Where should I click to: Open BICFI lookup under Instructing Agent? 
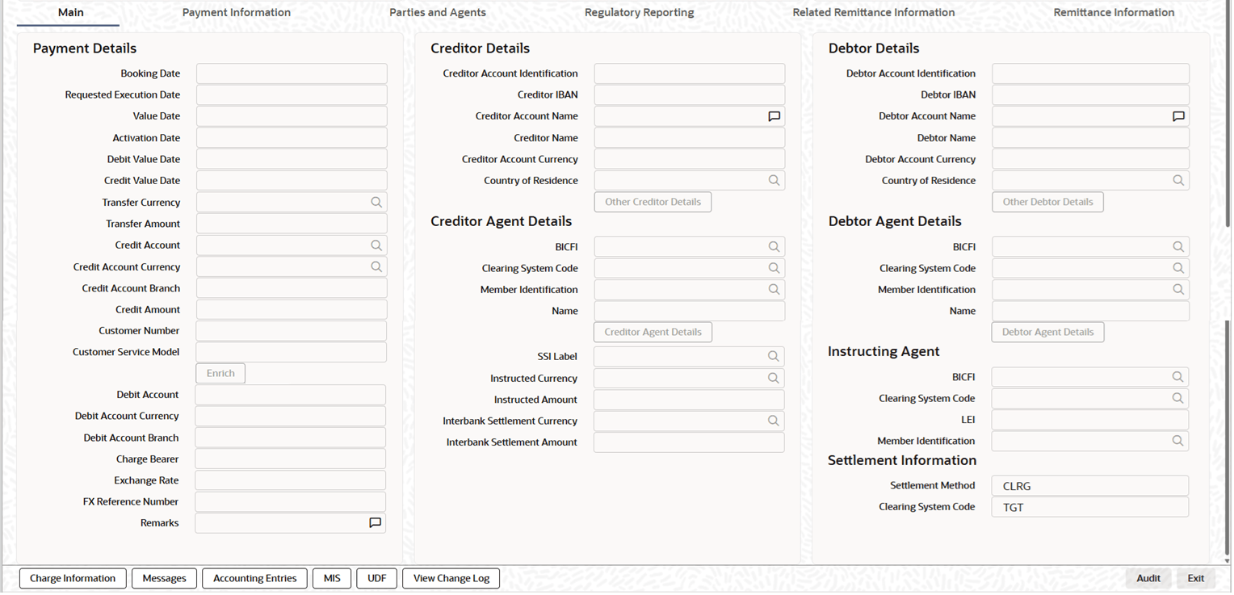coord(1177,377)
